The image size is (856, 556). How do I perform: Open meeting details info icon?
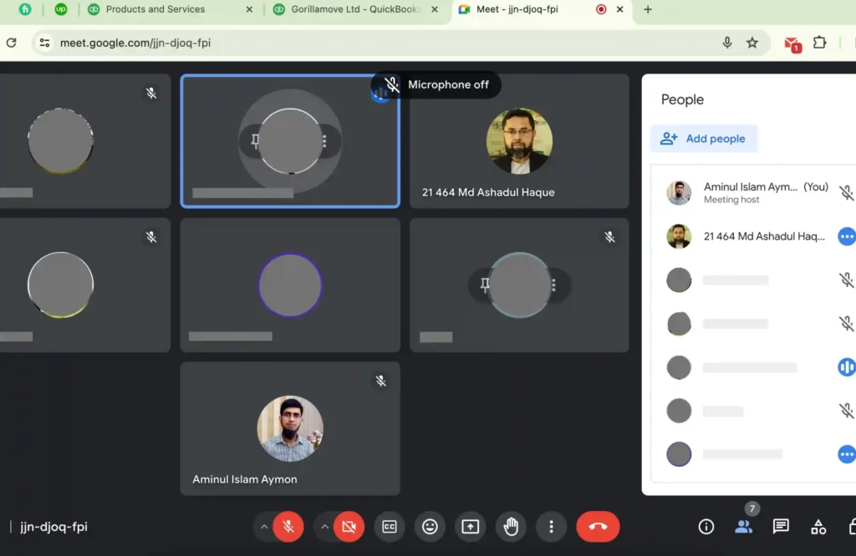(x=706, y=527)
